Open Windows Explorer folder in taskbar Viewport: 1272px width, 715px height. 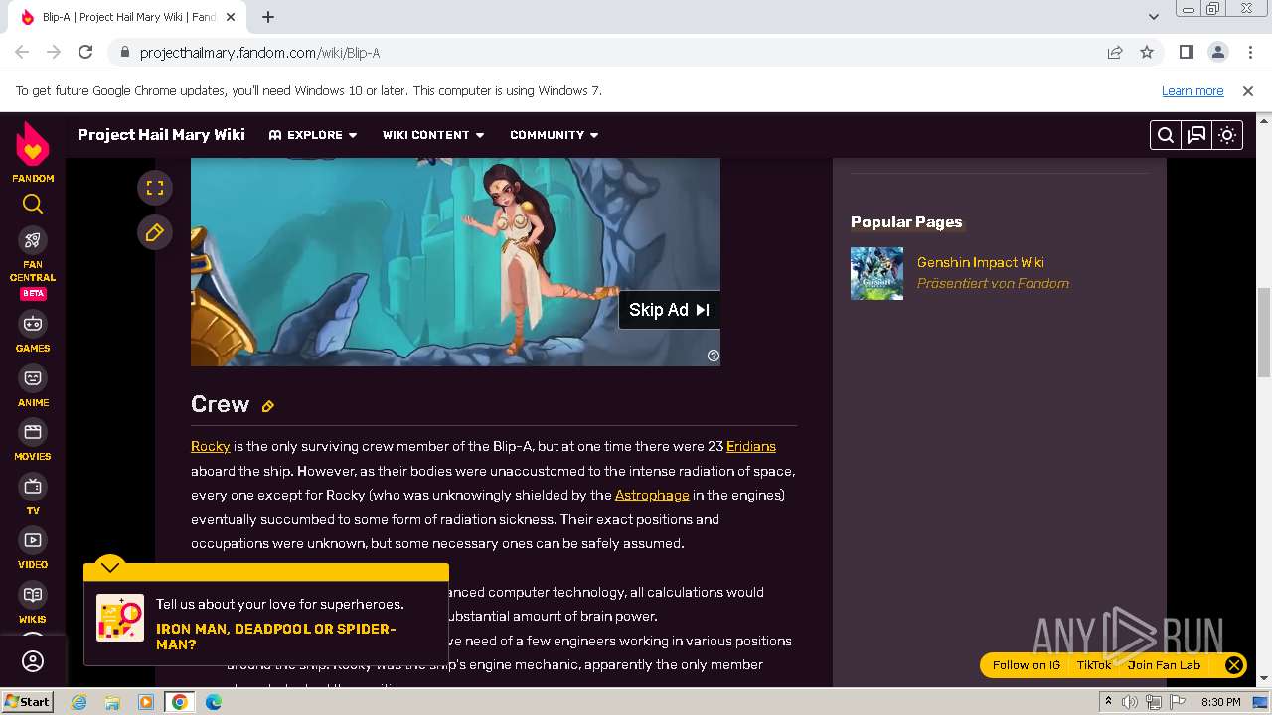coord(112,702)
